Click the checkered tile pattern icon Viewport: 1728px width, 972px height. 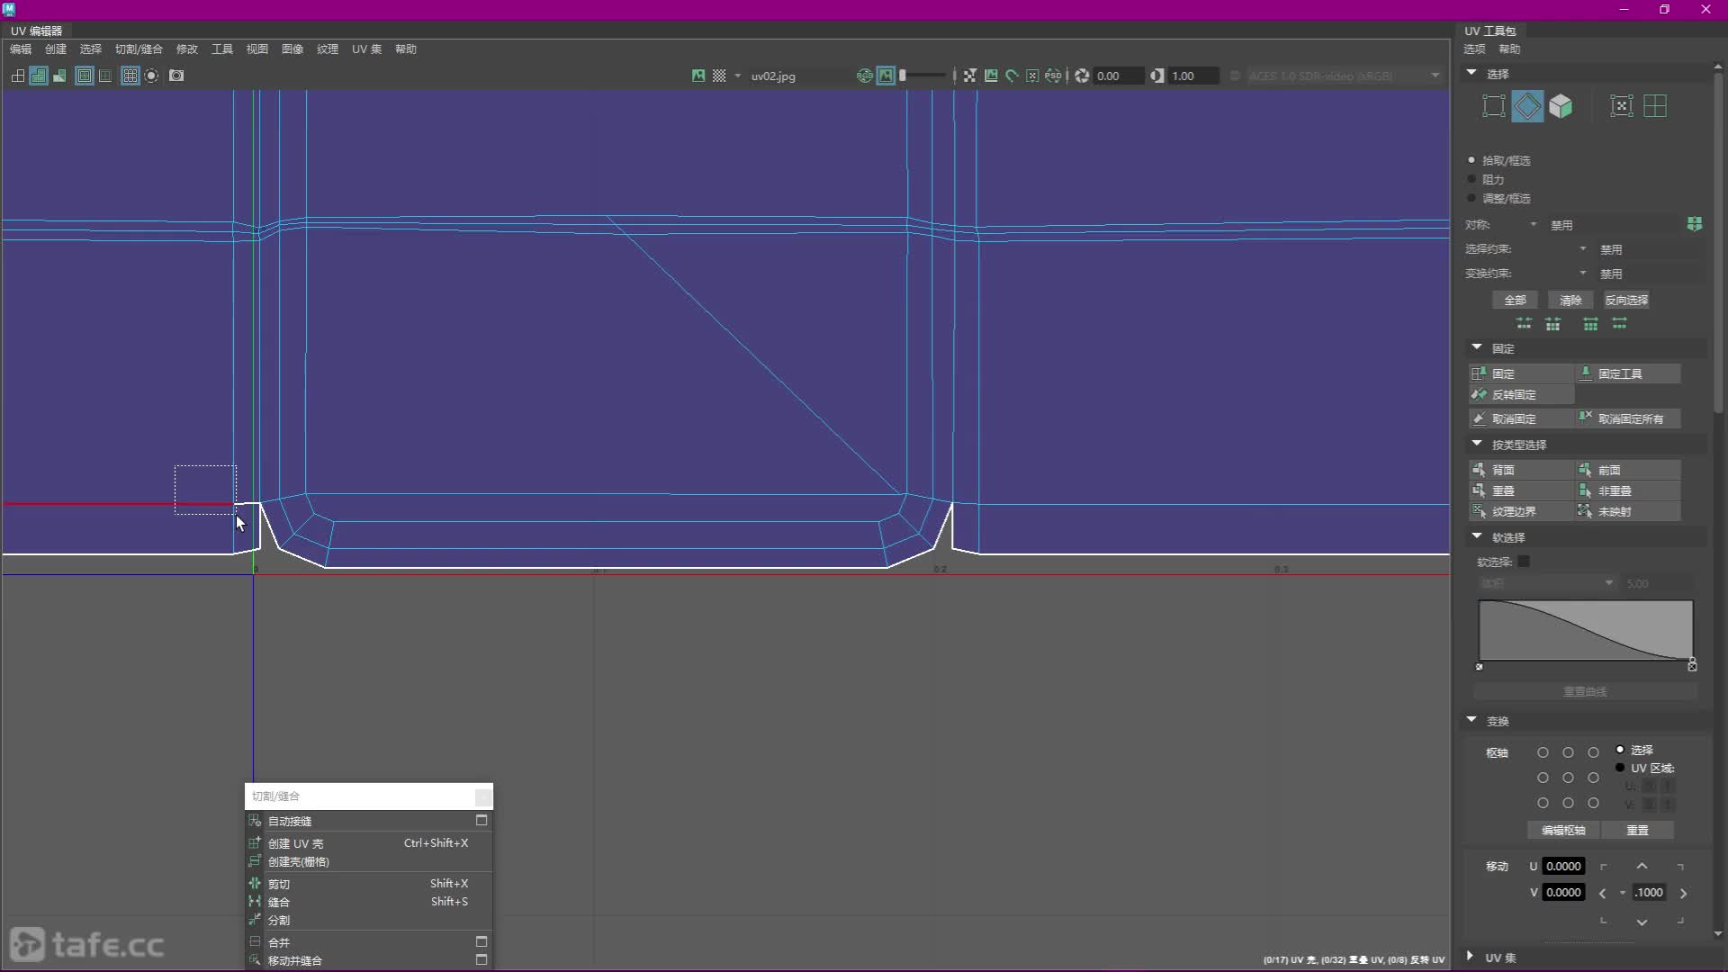[719, 76]
